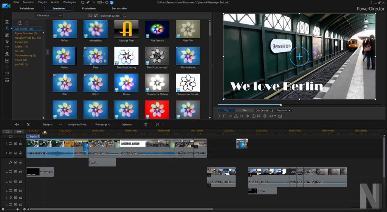Delete selected clip with trash icon

click(146, 124)
